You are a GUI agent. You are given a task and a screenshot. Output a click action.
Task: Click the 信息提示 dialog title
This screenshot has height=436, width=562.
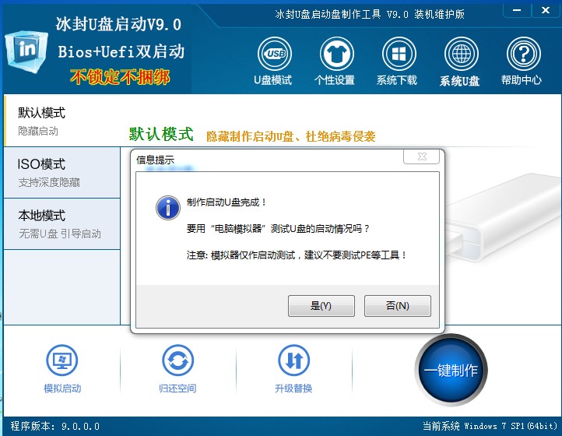155,160
